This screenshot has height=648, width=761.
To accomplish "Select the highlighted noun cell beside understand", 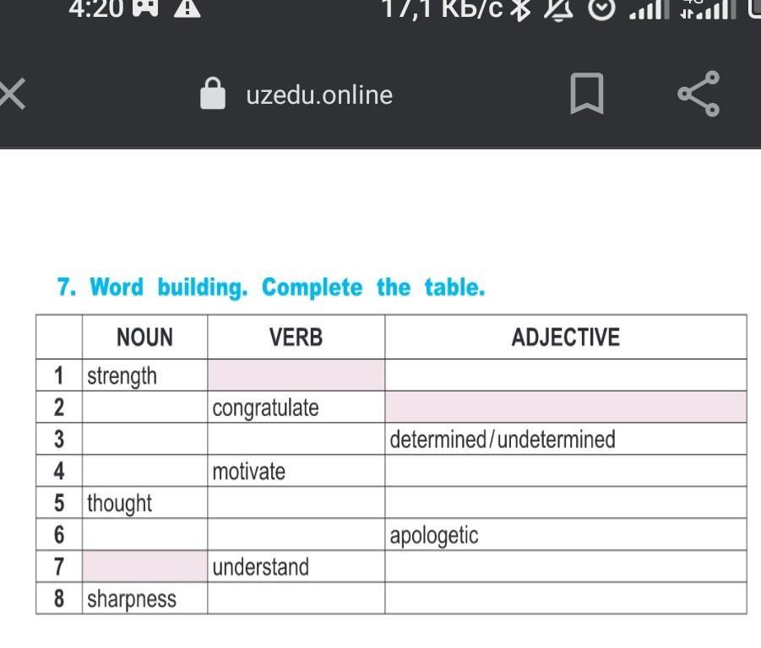I will 144,566.
